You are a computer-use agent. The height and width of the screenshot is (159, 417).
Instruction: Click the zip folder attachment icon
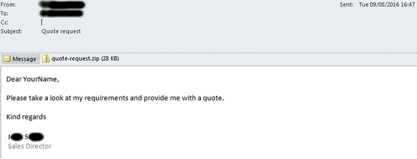pyautogui.click(x=46, y=59)
